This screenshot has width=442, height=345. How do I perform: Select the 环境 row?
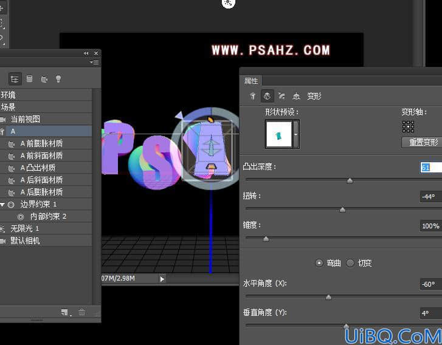point(46,95)
